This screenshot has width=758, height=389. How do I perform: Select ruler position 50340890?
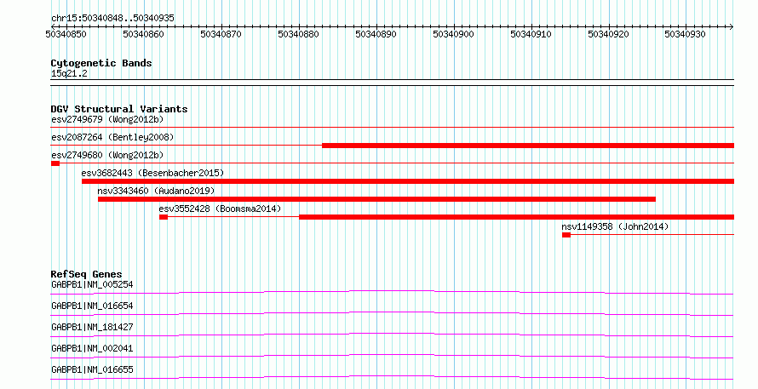click(x=376, y=34)
